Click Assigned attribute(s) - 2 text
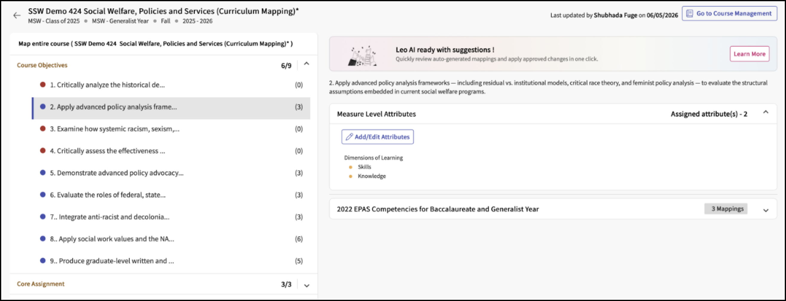The image size is (786, 301). point(709,114)
